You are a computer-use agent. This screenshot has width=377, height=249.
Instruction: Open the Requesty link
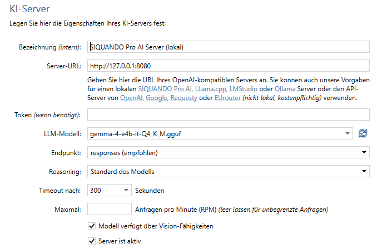(x=184, y=98)
